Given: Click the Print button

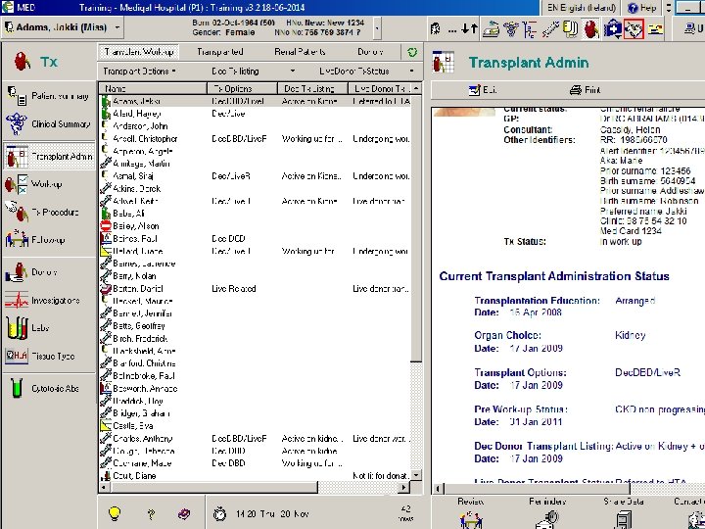Looking at the screenshot, I should [584, 90].
